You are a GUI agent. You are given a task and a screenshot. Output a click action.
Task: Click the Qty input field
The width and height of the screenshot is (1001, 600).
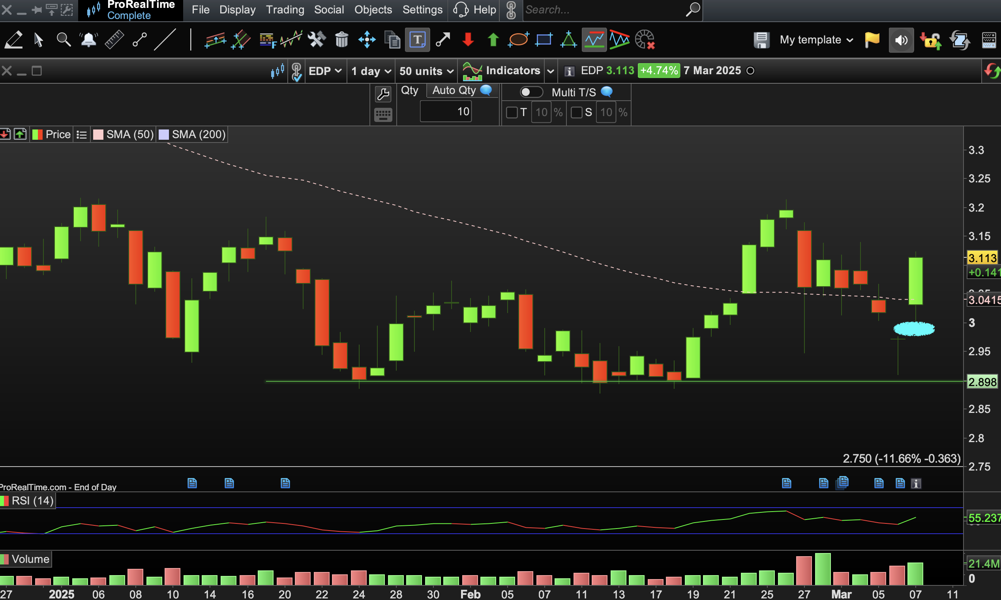446,112
